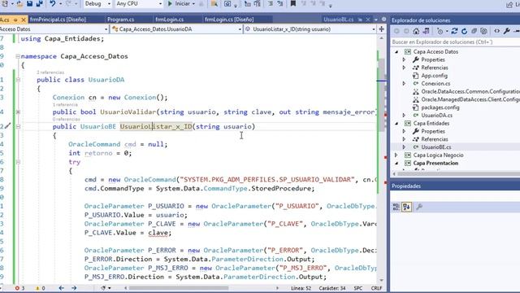Click the editor horizontal scrollbar thumb

pyautogui.click(x=179, y=288)
